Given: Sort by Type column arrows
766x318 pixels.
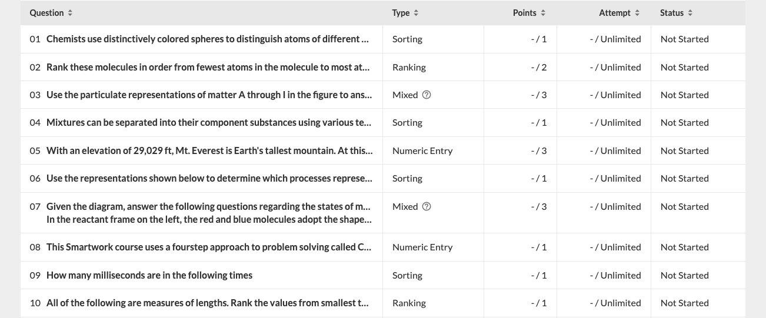Looking at the screenshot, I should coord(416,13).
